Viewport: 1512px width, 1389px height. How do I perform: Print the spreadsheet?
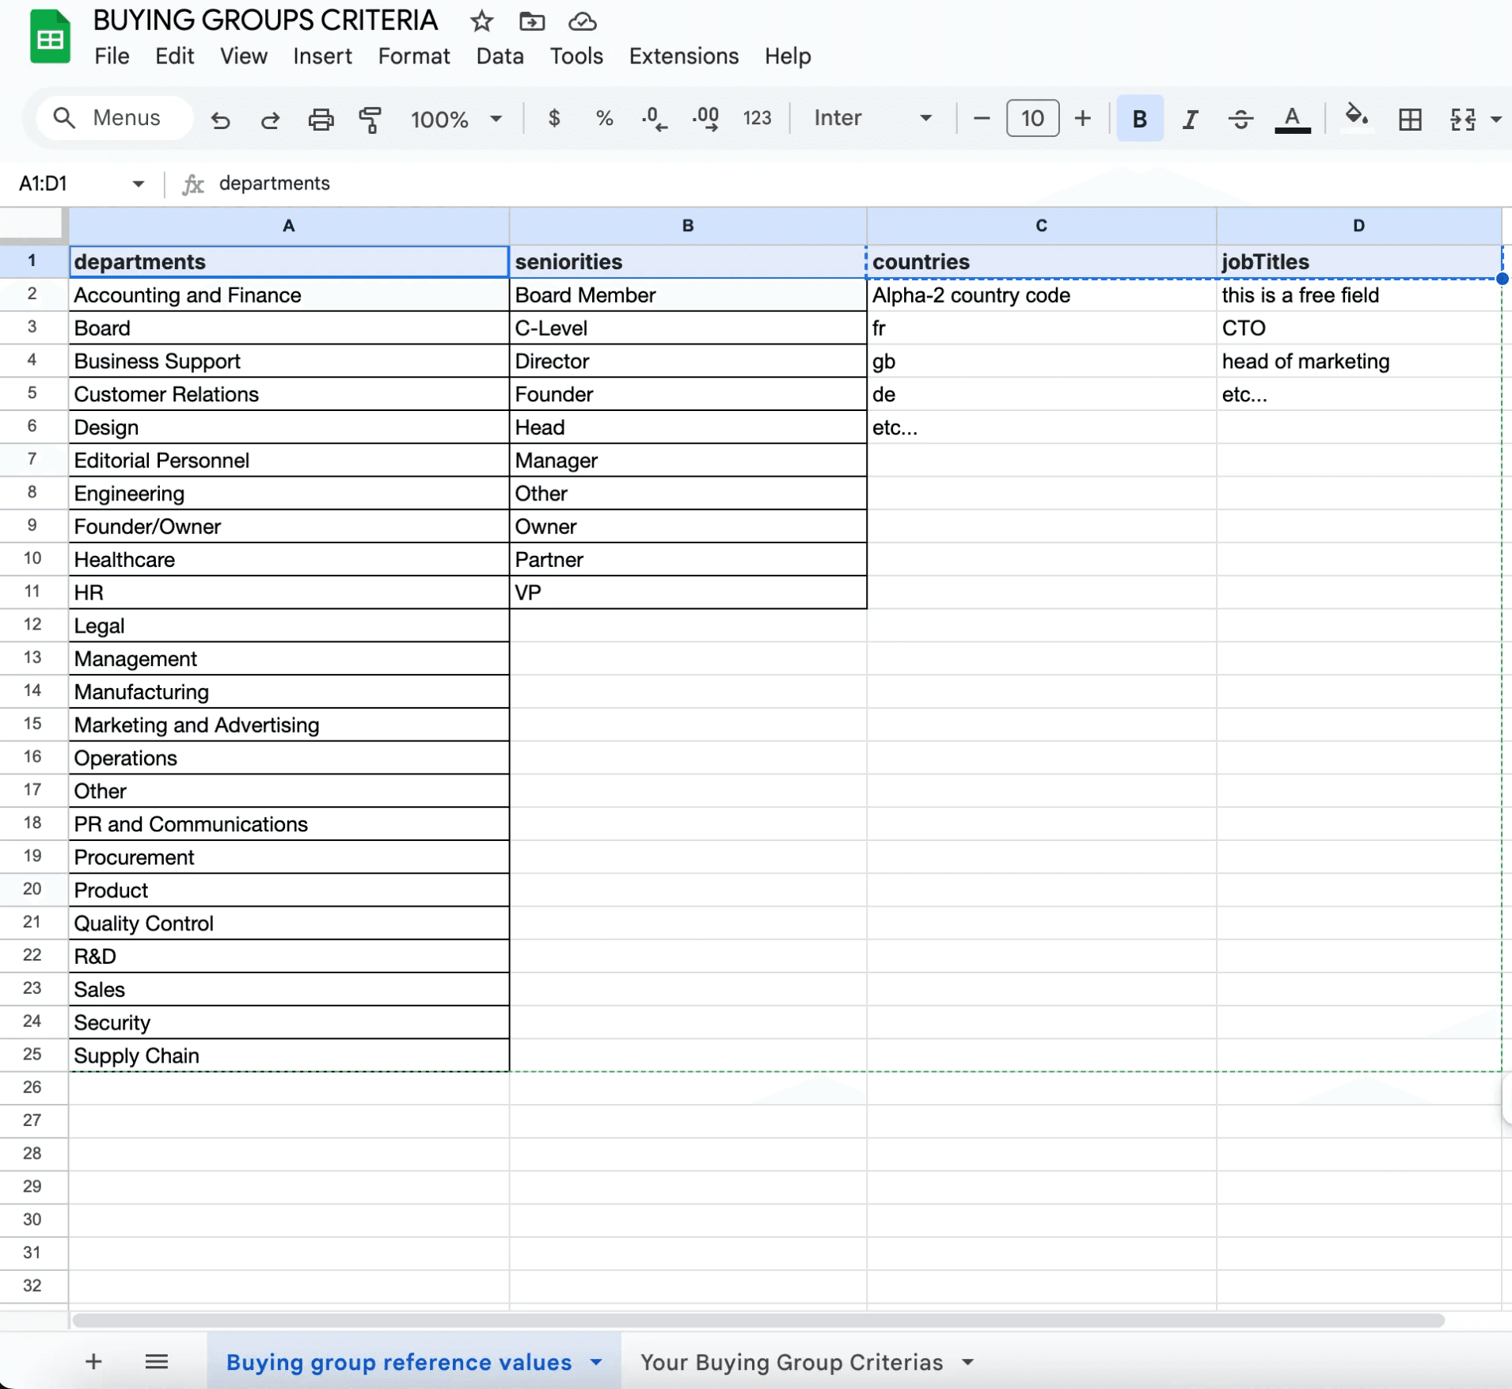click(321, 119)
